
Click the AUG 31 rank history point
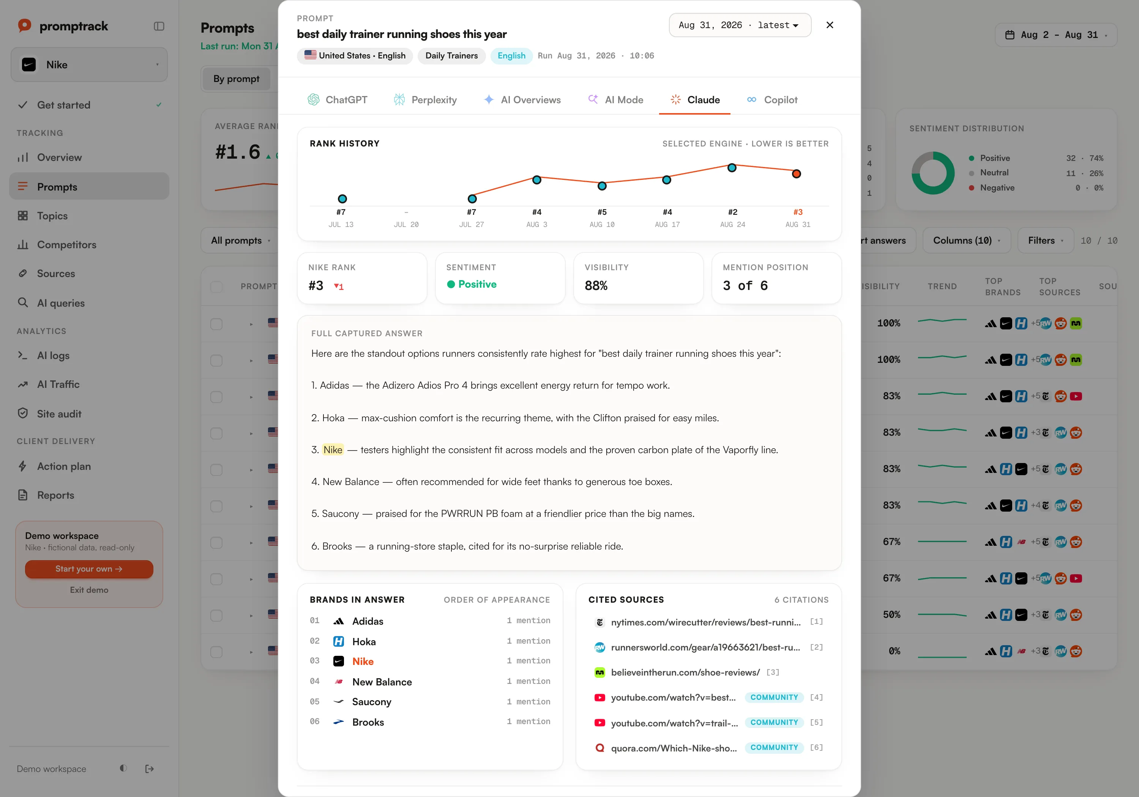[796, 173]
